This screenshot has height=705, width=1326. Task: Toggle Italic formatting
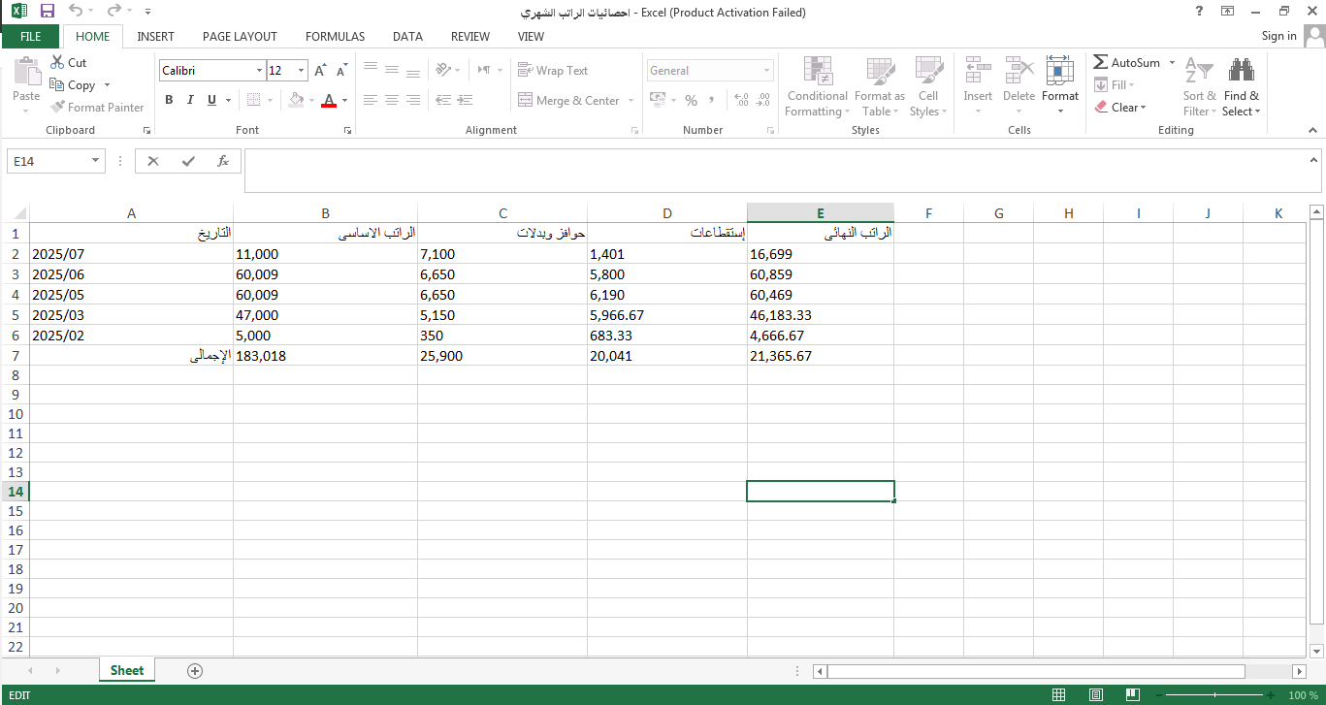pos(190,100)
